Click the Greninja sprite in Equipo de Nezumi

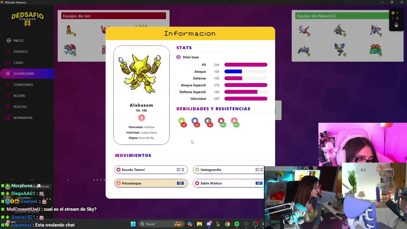click(x=376, y=30)
